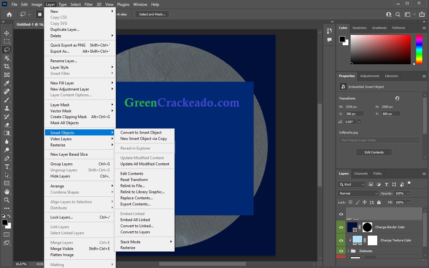Select the Crop tool
Viewport: 429px width, 268px height.
click(7, 66)
